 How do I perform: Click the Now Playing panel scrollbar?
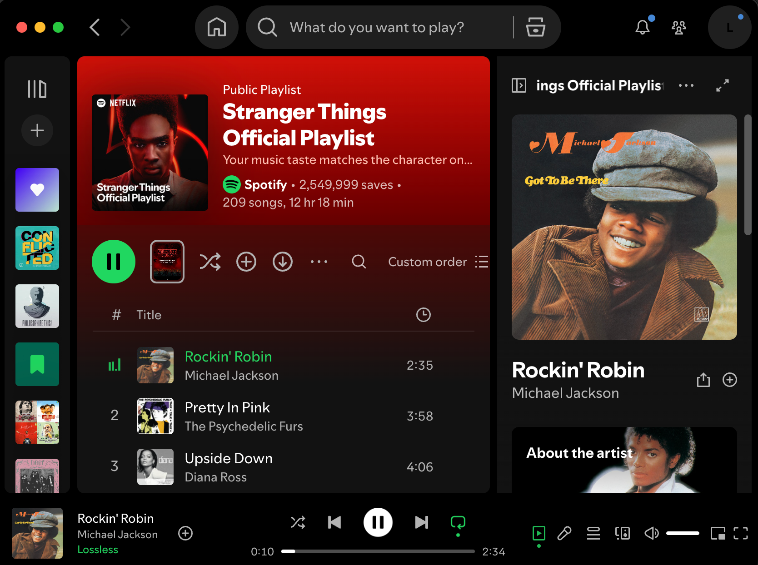coord(748,175)
